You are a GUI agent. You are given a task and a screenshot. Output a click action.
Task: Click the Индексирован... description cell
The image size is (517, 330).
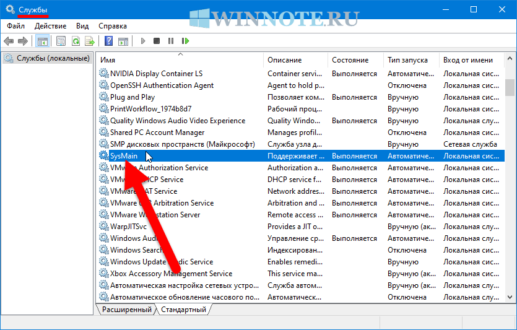[295, 250]
